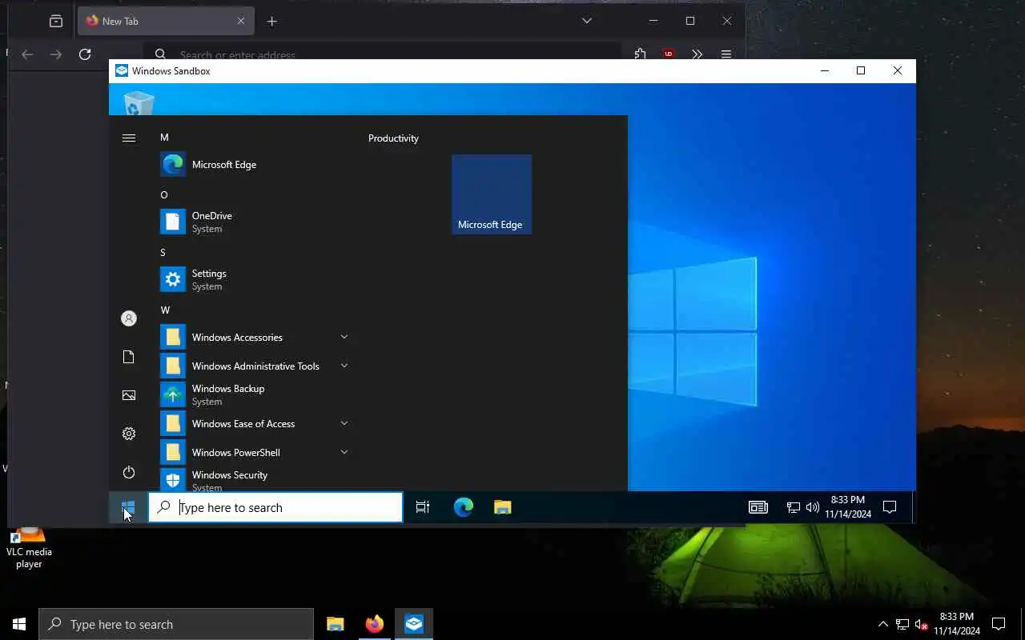
Task: Click the Power icon in Start sidebar
Action: [x=128, y=472]
